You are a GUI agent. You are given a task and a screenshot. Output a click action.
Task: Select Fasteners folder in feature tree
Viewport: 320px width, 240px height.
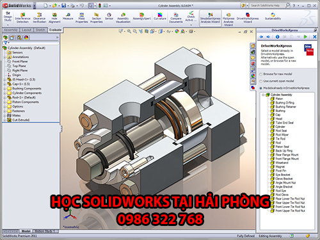click(19, 111)
